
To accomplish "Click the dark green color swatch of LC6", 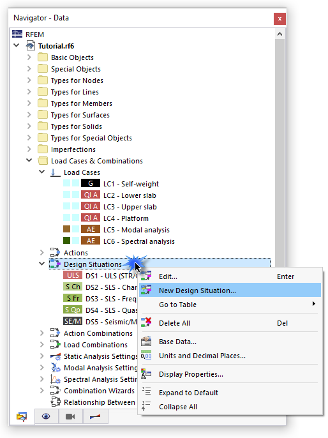I will click(x=67, y=241).
